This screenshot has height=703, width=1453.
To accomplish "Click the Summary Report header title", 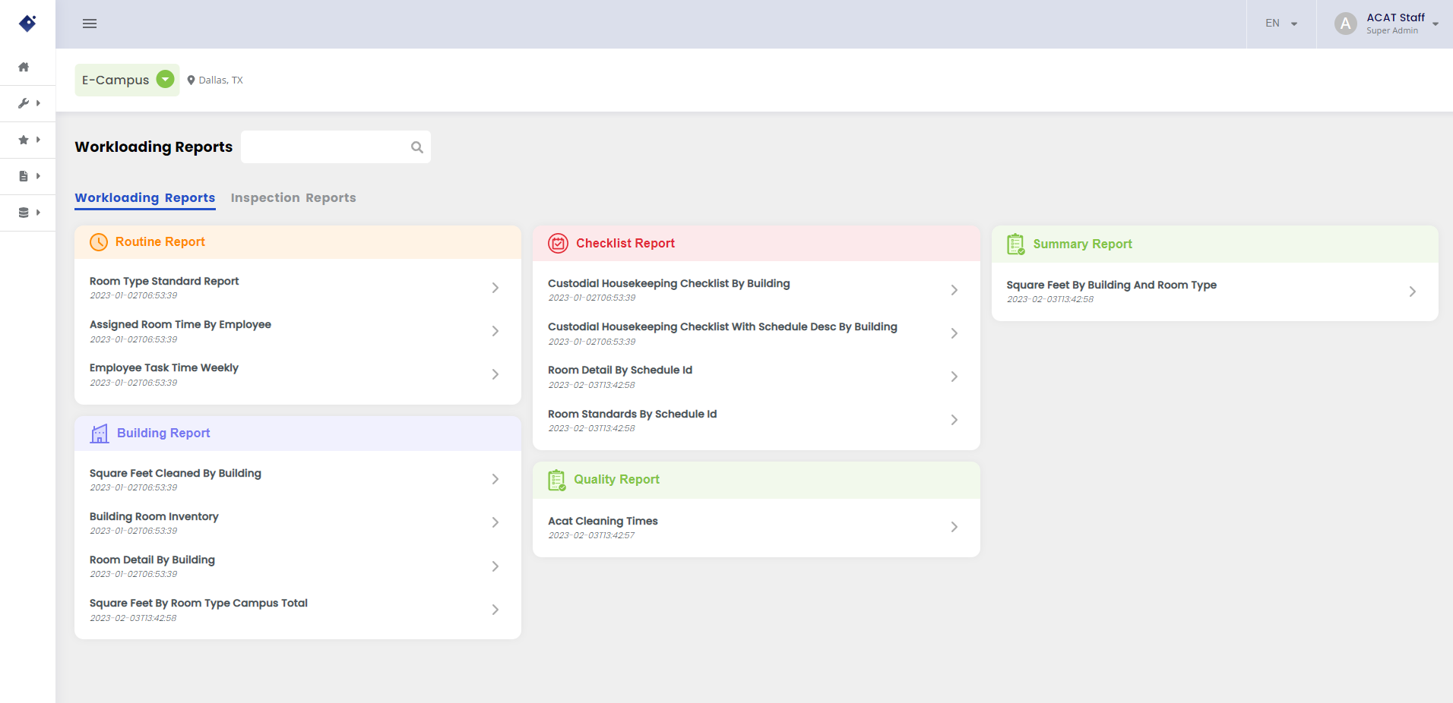I will 1083,244.
